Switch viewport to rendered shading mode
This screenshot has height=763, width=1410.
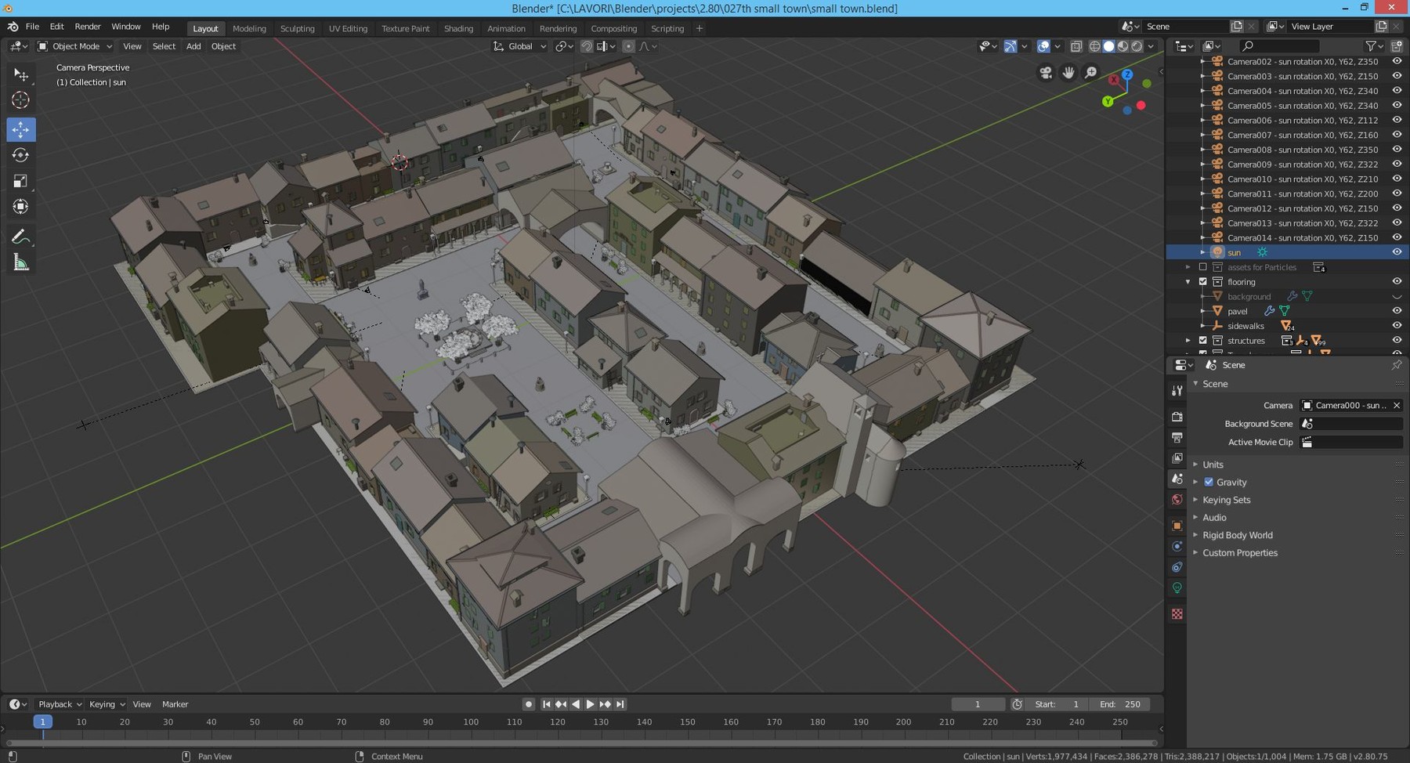point(1135,46)
